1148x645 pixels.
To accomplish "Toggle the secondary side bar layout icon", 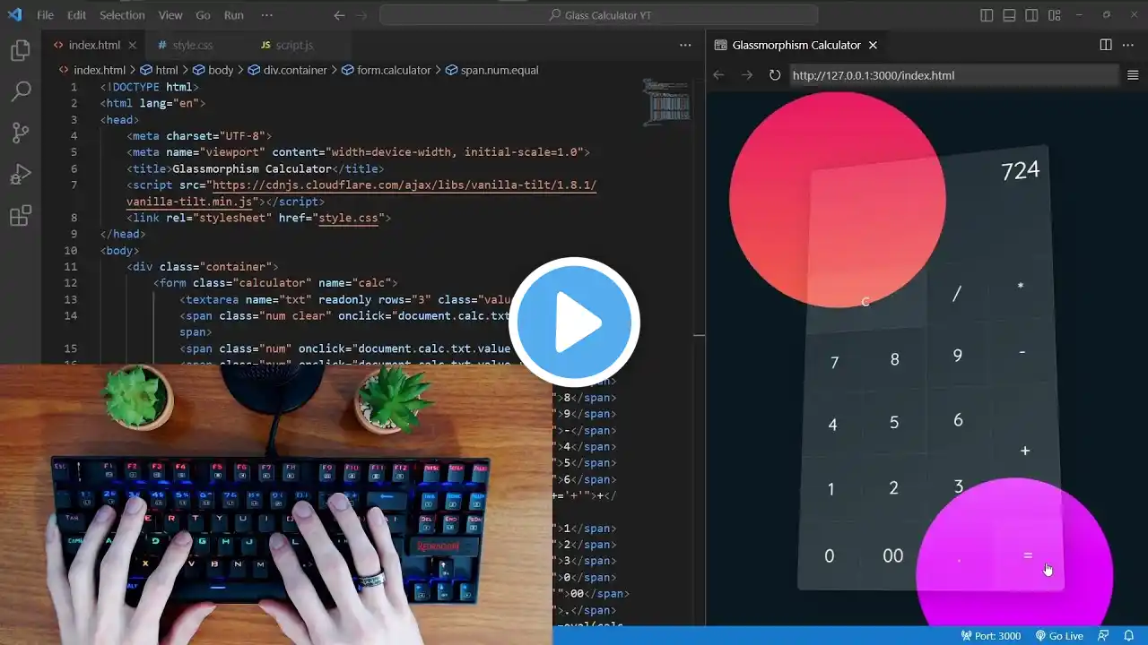I will (x=1031, y=15).
